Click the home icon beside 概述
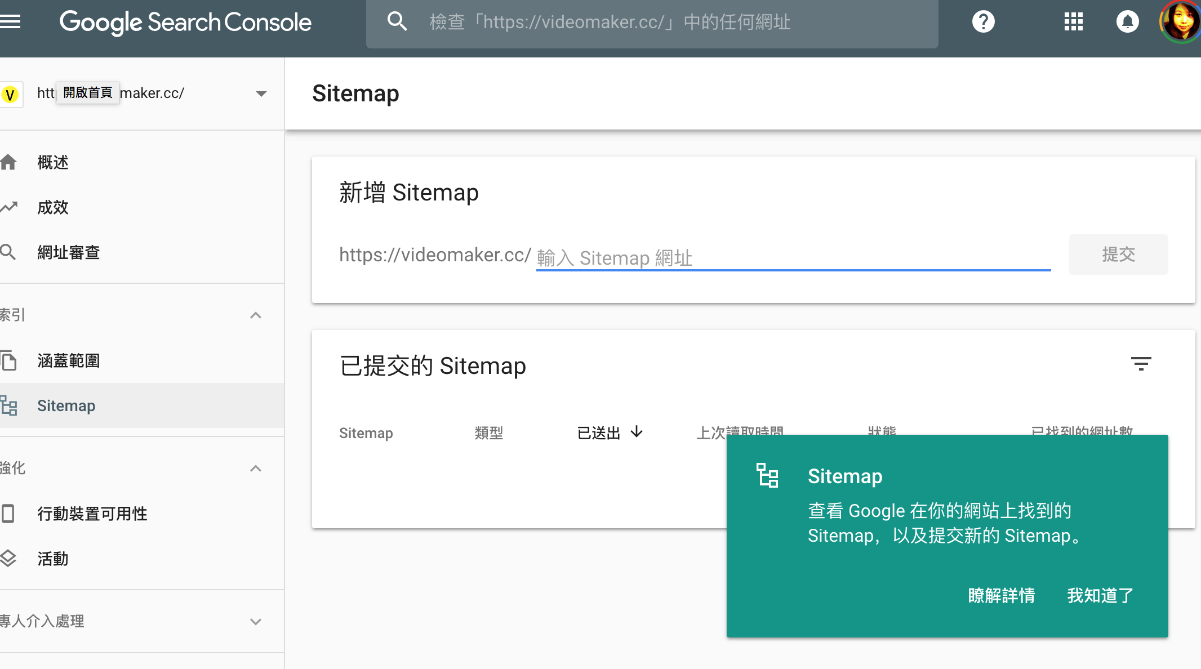1201x669 pixels. click(8, 162)
